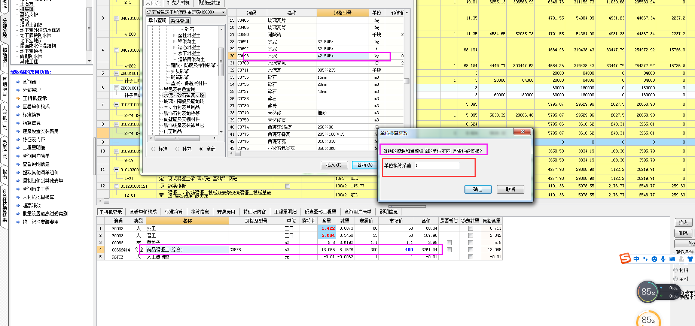Click arrow icon beside 查询历史工程
The height and width of the screenshot is (326, 695).
18,189
